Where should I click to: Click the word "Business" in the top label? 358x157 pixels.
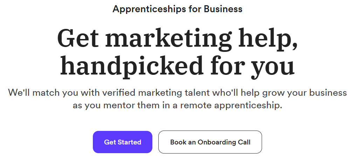[x=223, y=9]
